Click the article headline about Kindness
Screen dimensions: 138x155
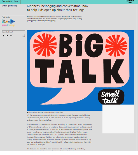click(58, 8)
